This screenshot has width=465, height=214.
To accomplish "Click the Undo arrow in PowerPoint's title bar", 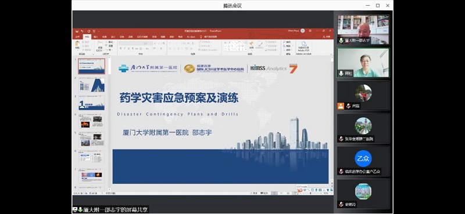I will [x=82, y=31].
